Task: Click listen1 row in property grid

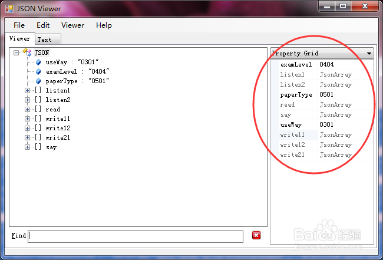Action: [x=326, y=74]
